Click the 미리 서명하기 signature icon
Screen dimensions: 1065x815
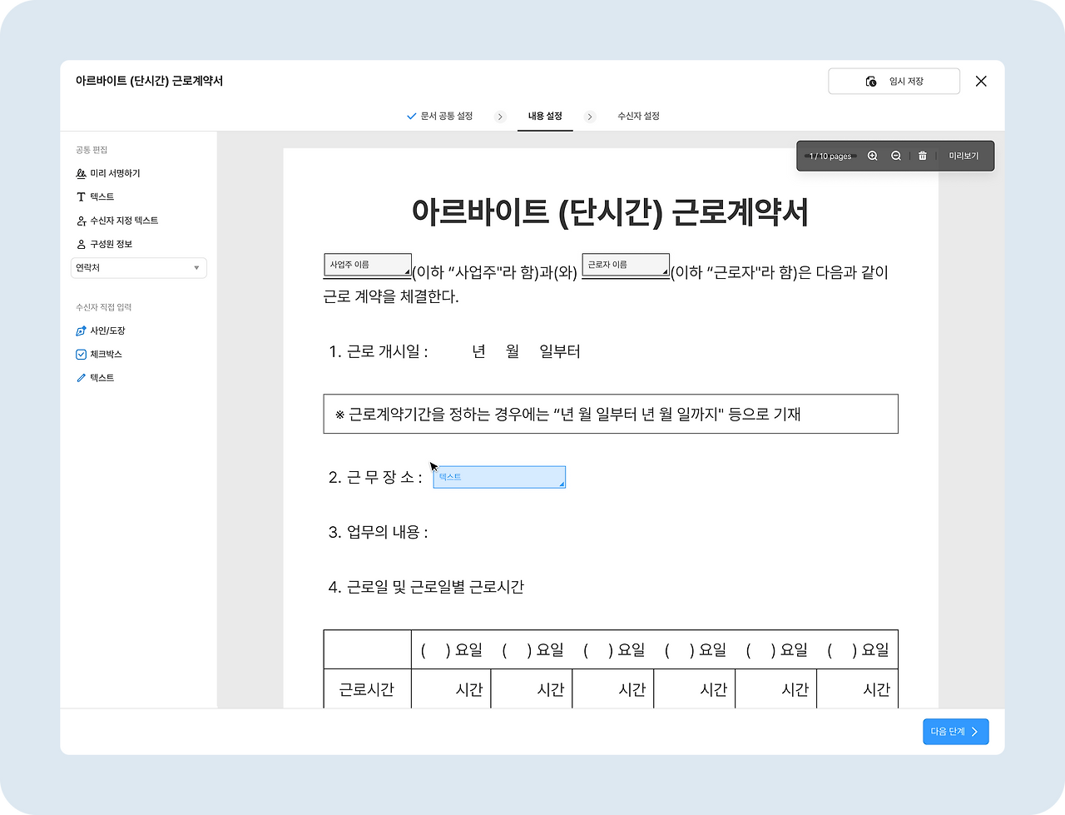81,173
